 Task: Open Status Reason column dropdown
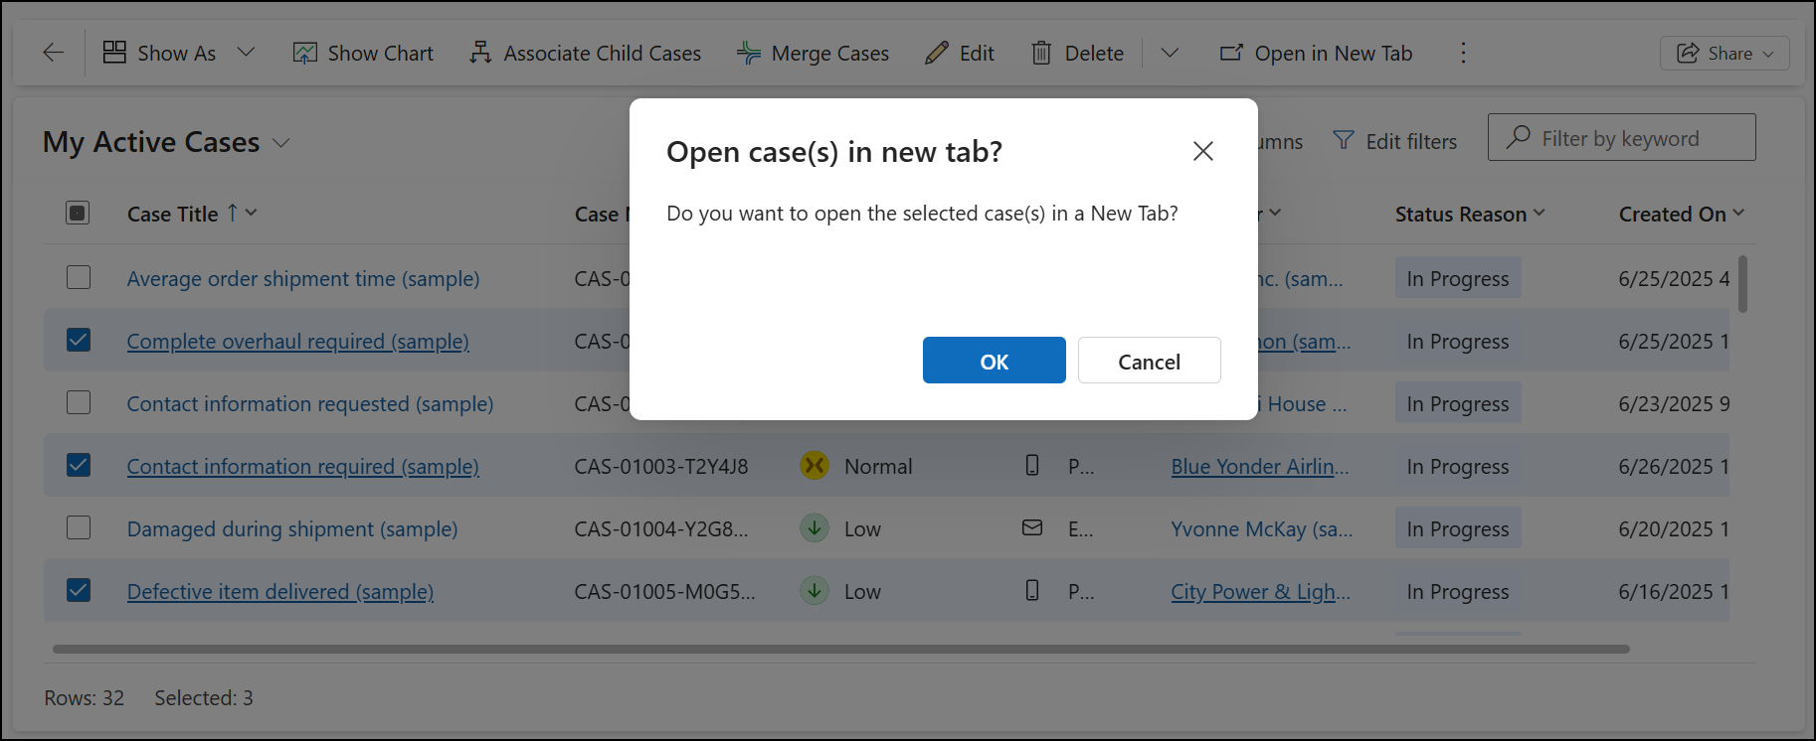(1540, 213)
